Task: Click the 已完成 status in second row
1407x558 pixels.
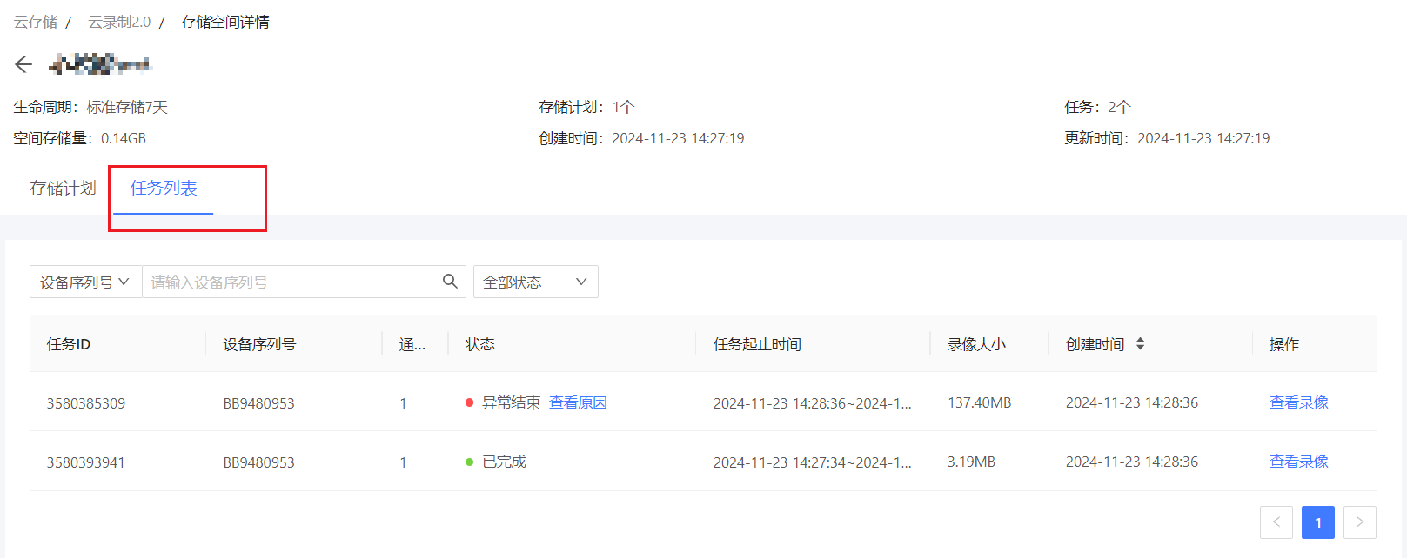Action: (504, 462)
